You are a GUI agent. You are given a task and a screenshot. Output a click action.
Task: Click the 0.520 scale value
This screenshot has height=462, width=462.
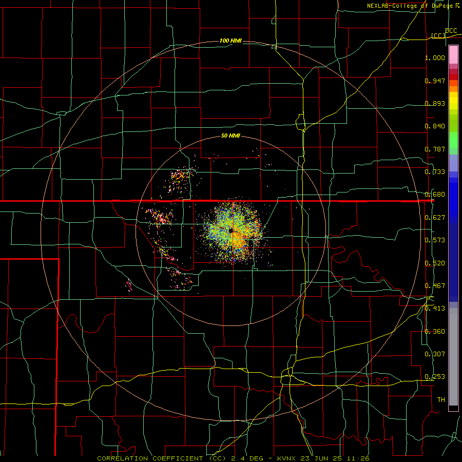(435, 263)
